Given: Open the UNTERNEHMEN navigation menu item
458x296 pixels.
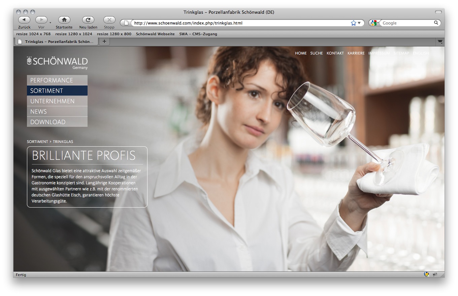Looking at the screenshot, I should click(57, 101).
